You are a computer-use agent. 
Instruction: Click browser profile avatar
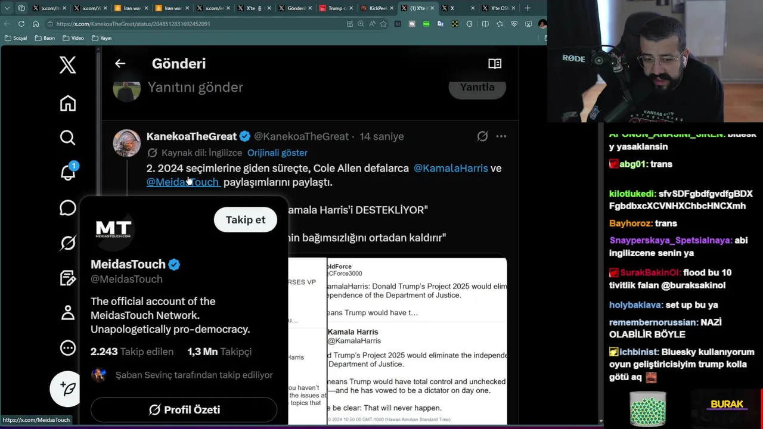(x=542, y=24)
